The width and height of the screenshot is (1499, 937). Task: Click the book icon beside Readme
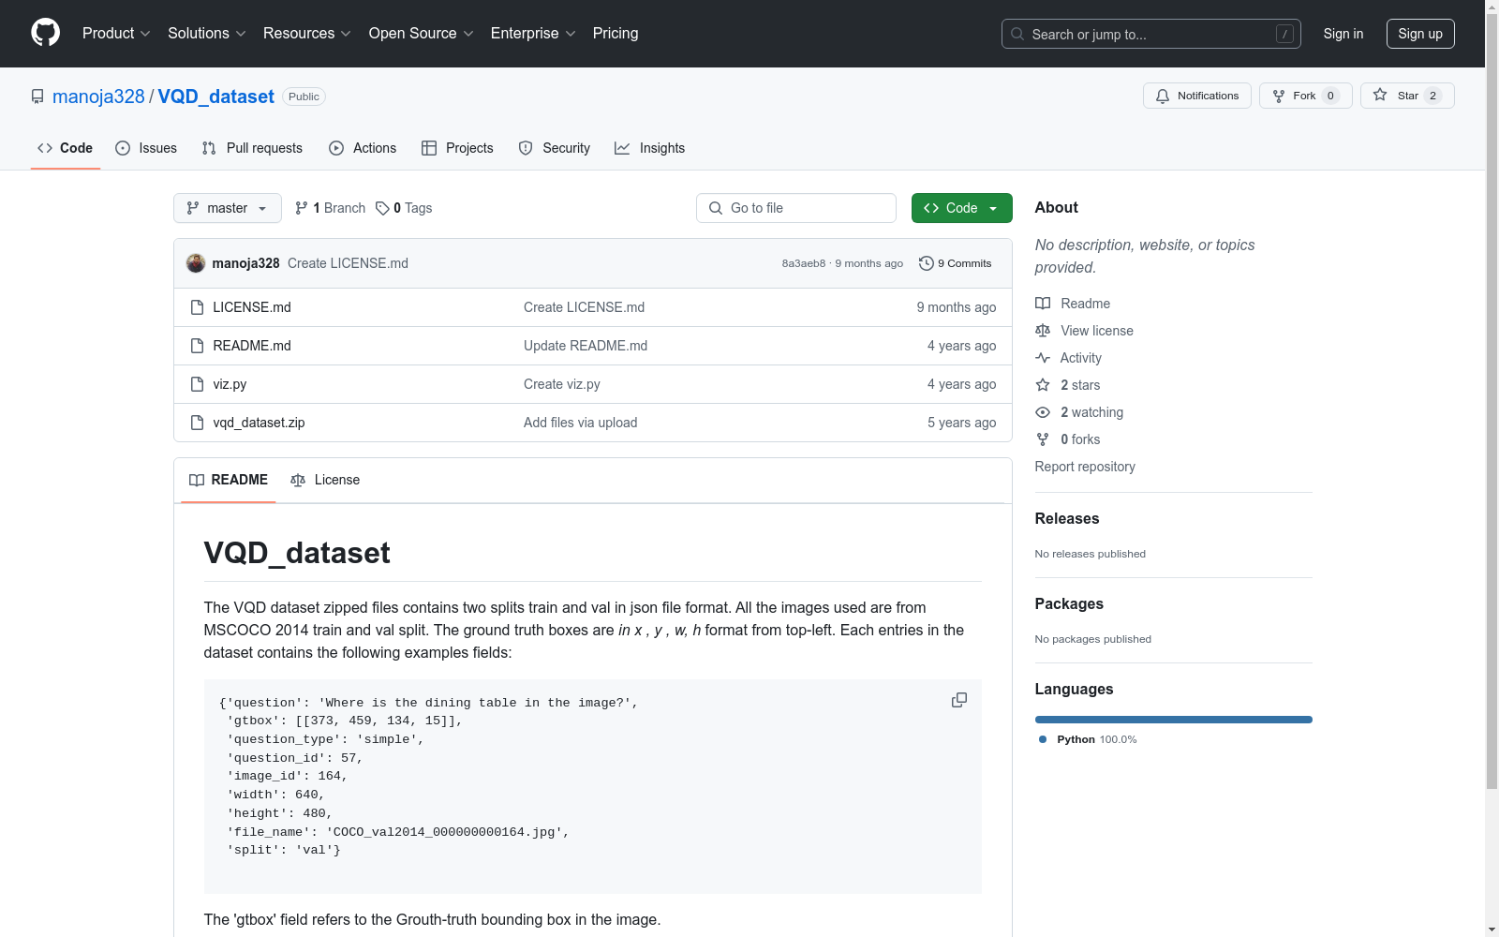[x=1043, y=304]
